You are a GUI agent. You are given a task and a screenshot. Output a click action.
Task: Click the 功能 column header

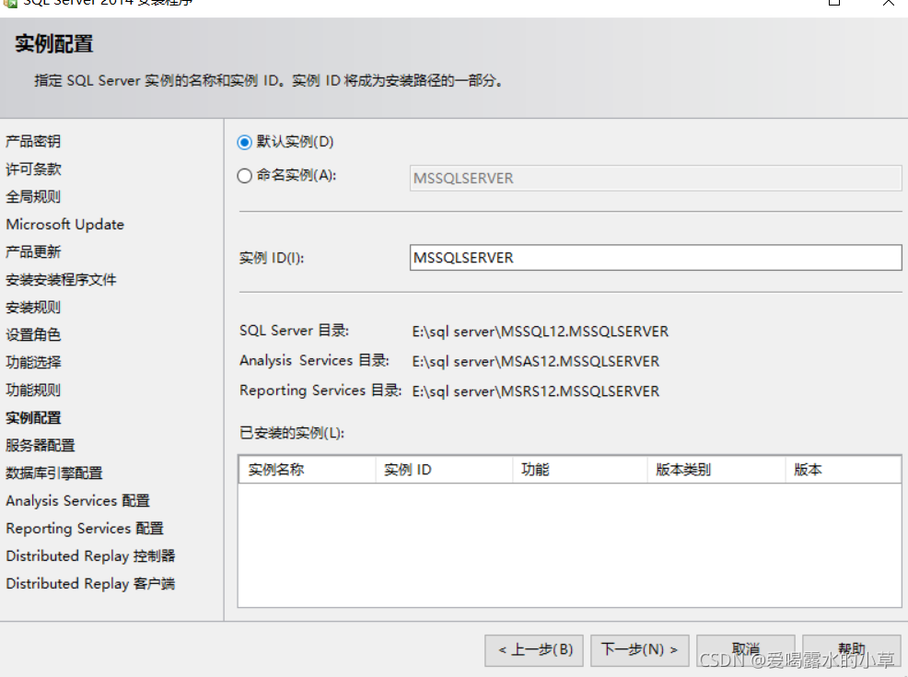click(579, 470)
